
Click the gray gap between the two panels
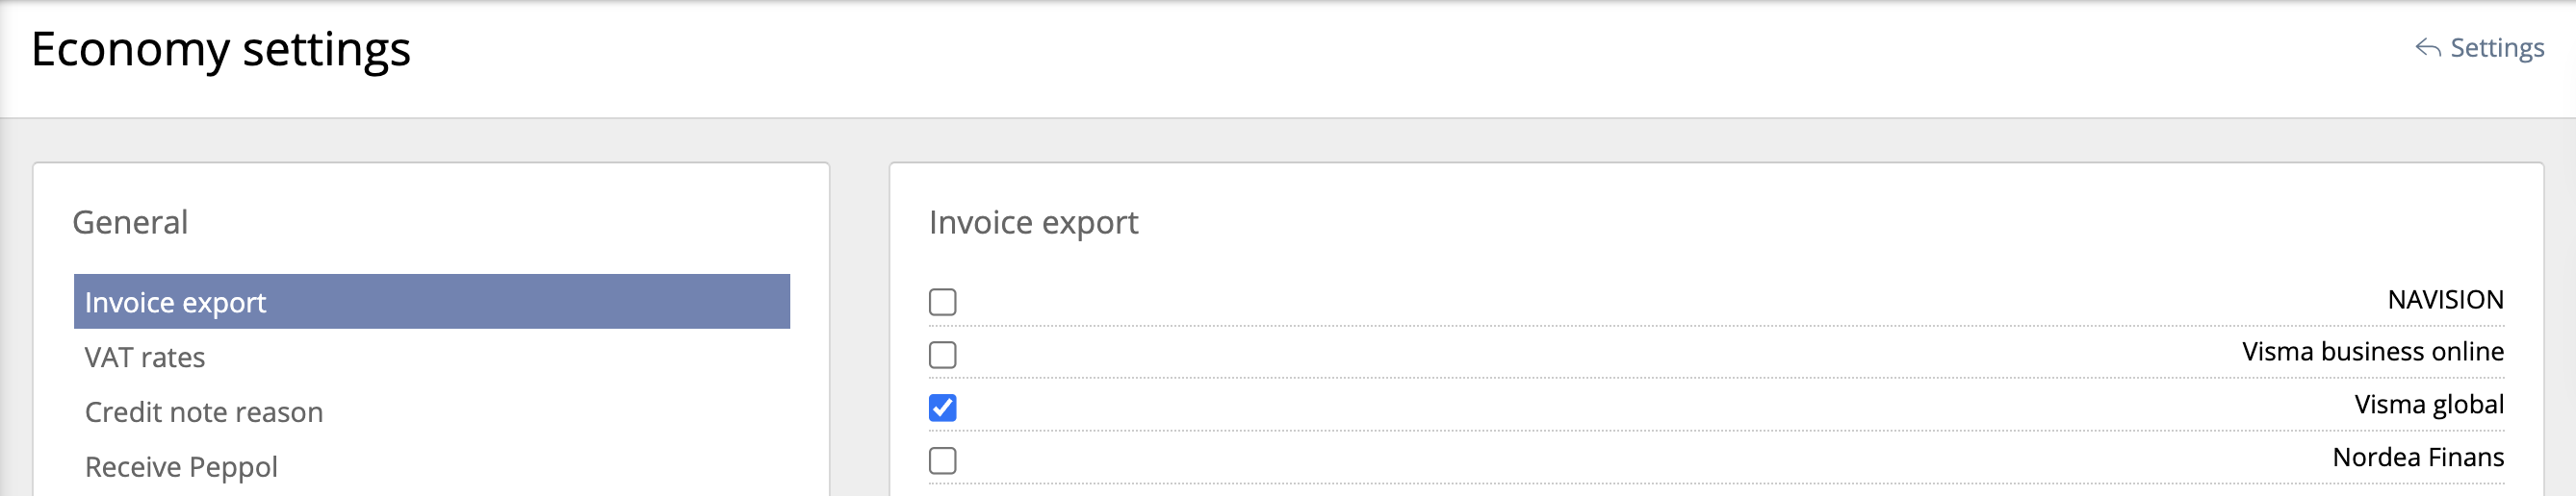[859, 330]
